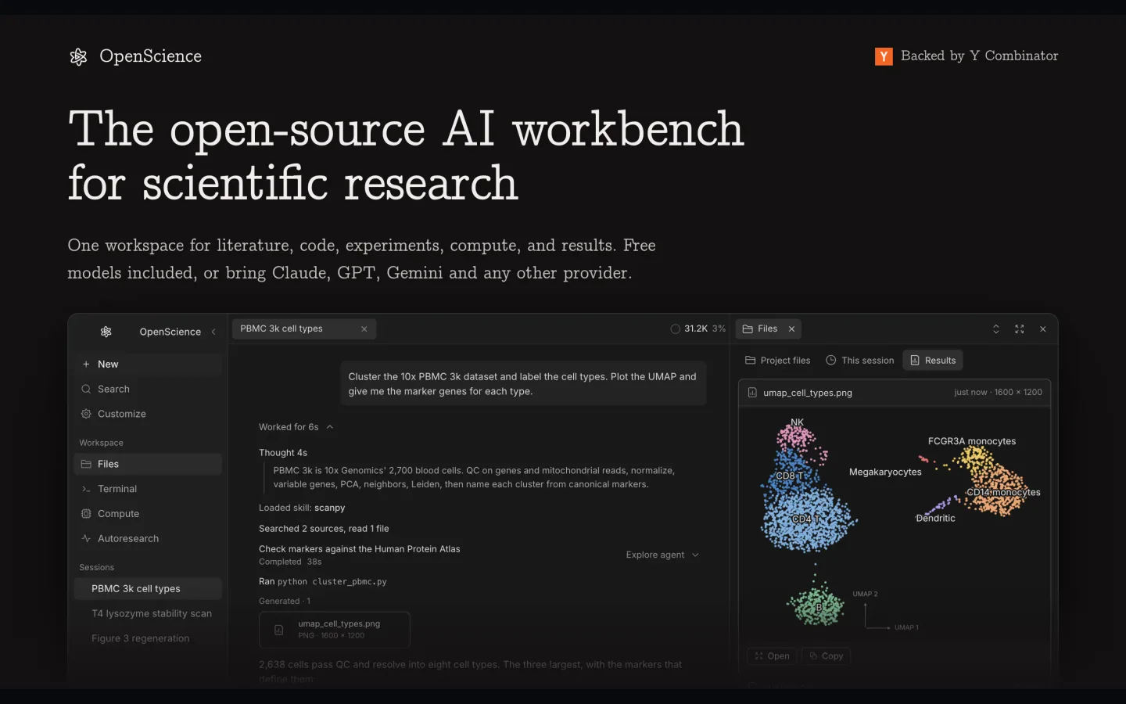Image resolution: width=1126 pixels, height=704 pixels.
Task: Click the fullscreen expand icon in Files panel
Action: (x=1020, y=329)
